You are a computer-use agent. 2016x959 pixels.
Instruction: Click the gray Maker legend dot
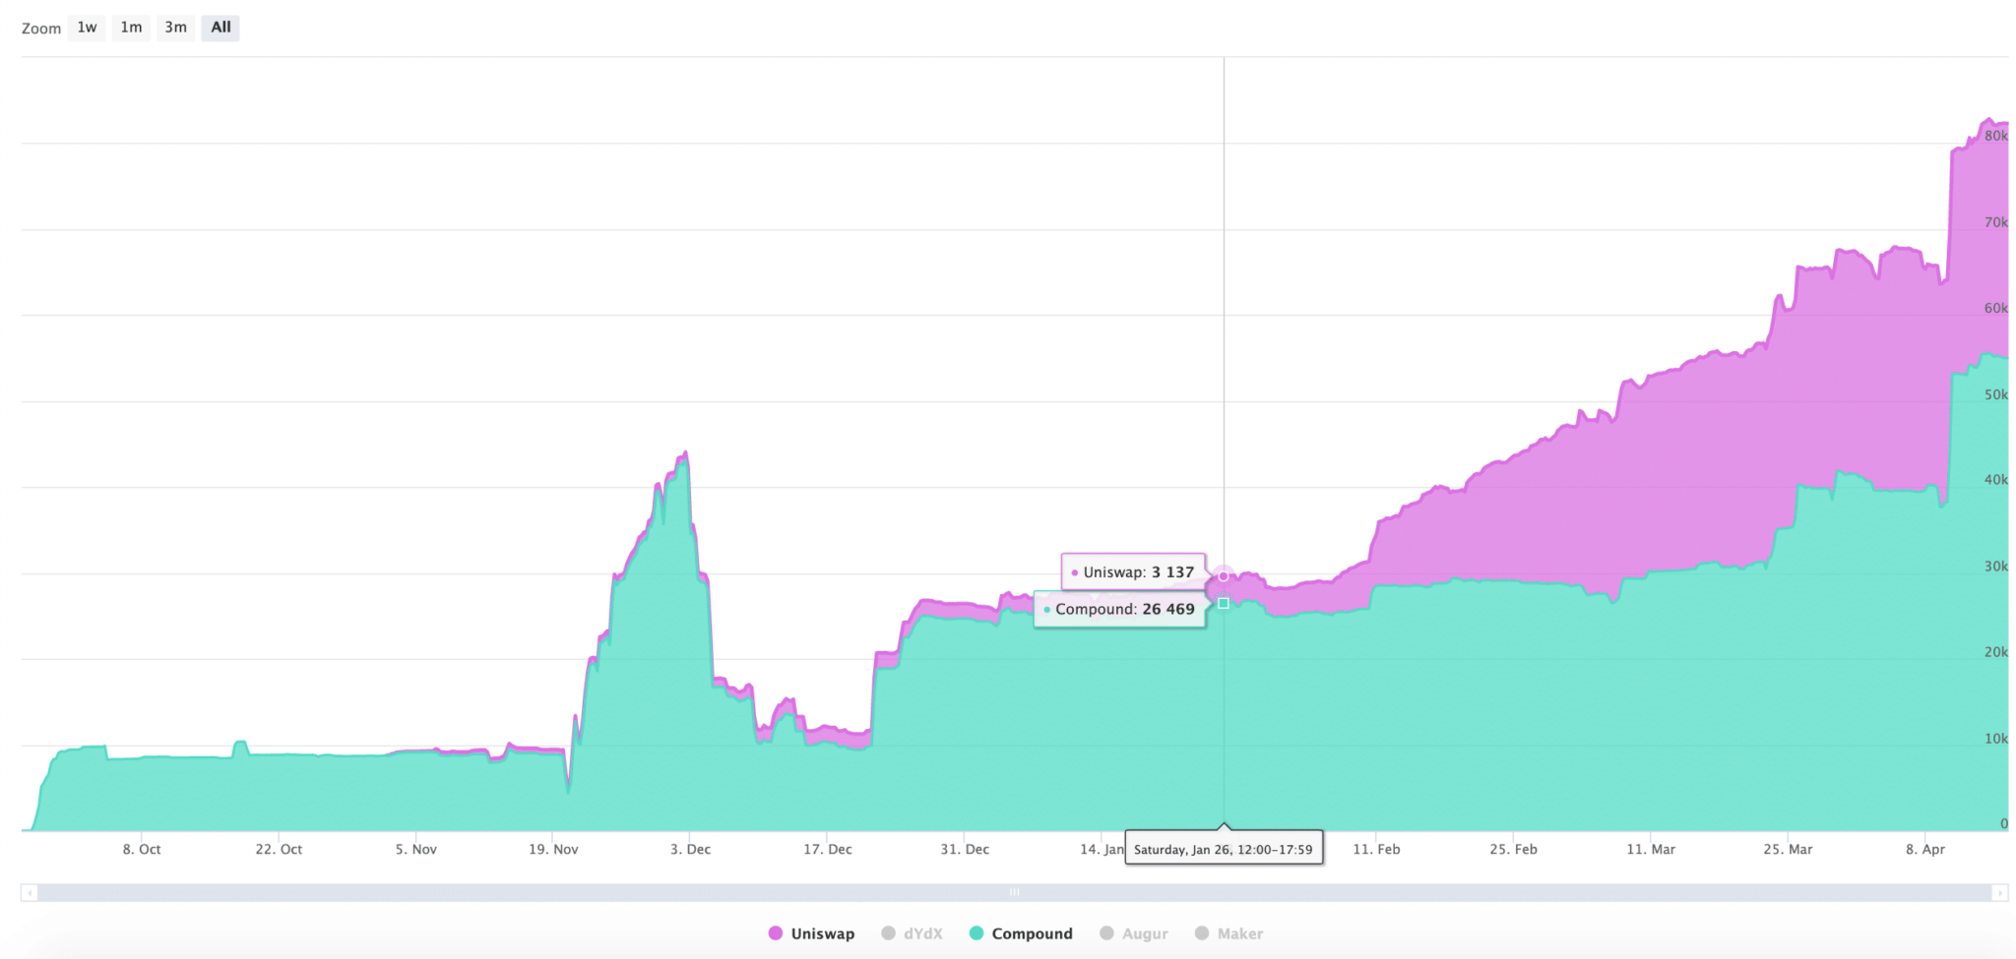tap(1200, 932)
